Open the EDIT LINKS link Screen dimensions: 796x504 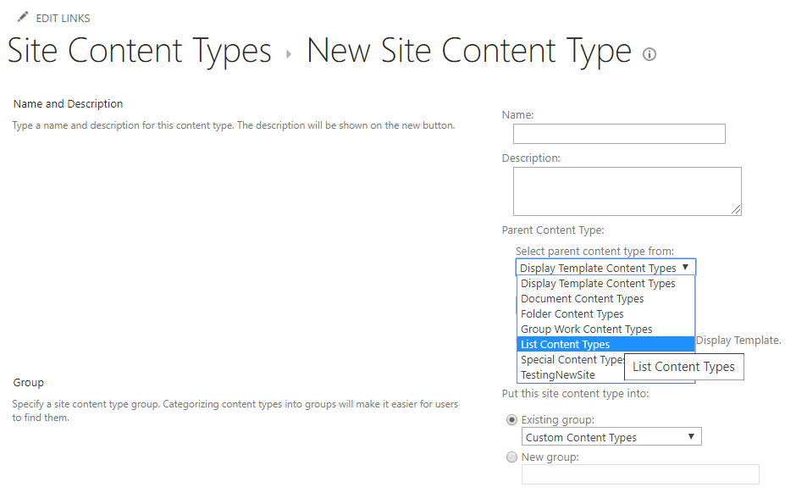pyautogui.click(x=63, y=19)
